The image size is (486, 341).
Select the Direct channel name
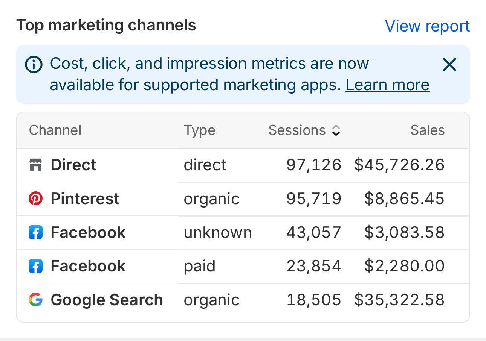[x=73, y=165]
